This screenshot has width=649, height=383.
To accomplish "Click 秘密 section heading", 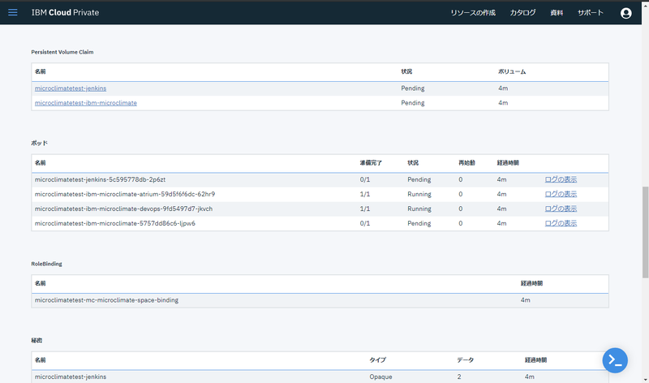I will pyautogui.click(x=37, y=340).
